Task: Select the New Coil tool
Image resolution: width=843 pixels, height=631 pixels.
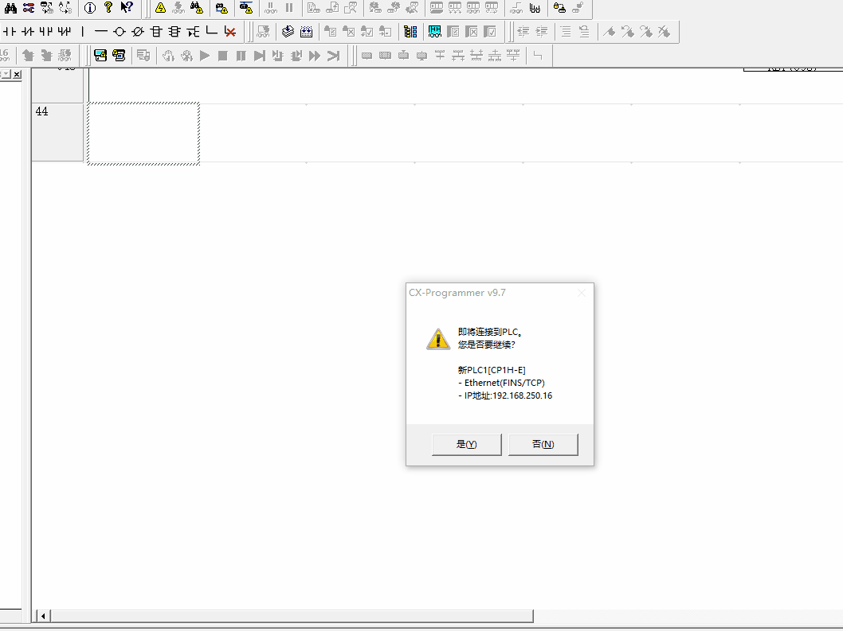Action: point(120,32)
